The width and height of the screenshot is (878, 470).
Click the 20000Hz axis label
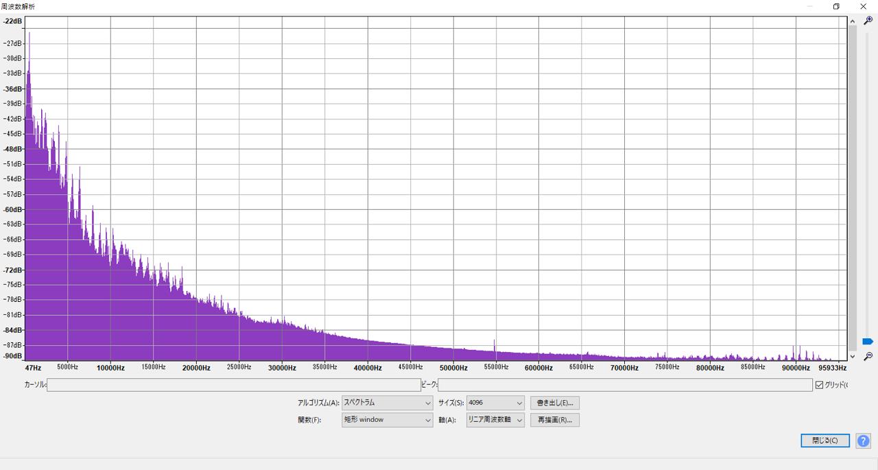pos(196,368)
